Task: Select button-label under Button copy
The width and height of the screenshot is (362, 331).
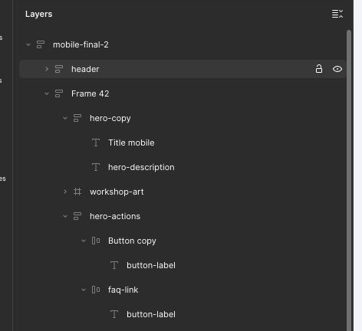Action: pyautogui.click(x=151, y=265)
